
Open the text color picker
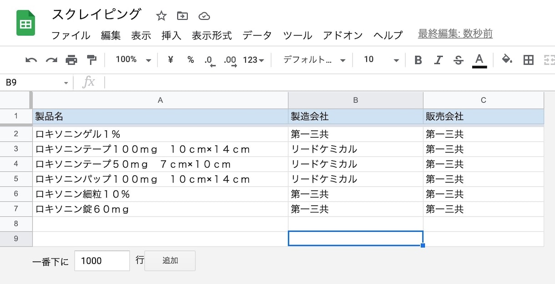tap(479, 60)
